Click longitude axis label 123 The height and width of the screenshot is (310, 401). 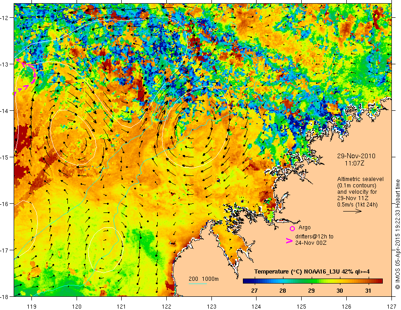tap(211, 307)
